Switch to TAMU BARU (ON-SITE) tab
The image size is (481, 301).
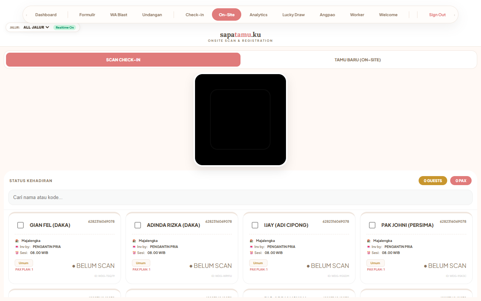(x=358, y=60)
